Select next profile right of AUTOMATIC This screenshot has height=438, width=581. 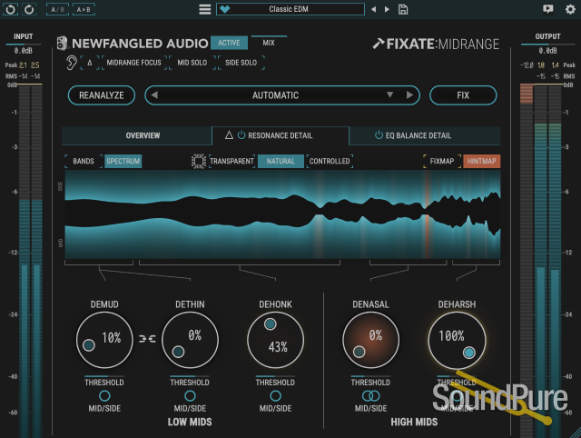(x=409, y=95)
